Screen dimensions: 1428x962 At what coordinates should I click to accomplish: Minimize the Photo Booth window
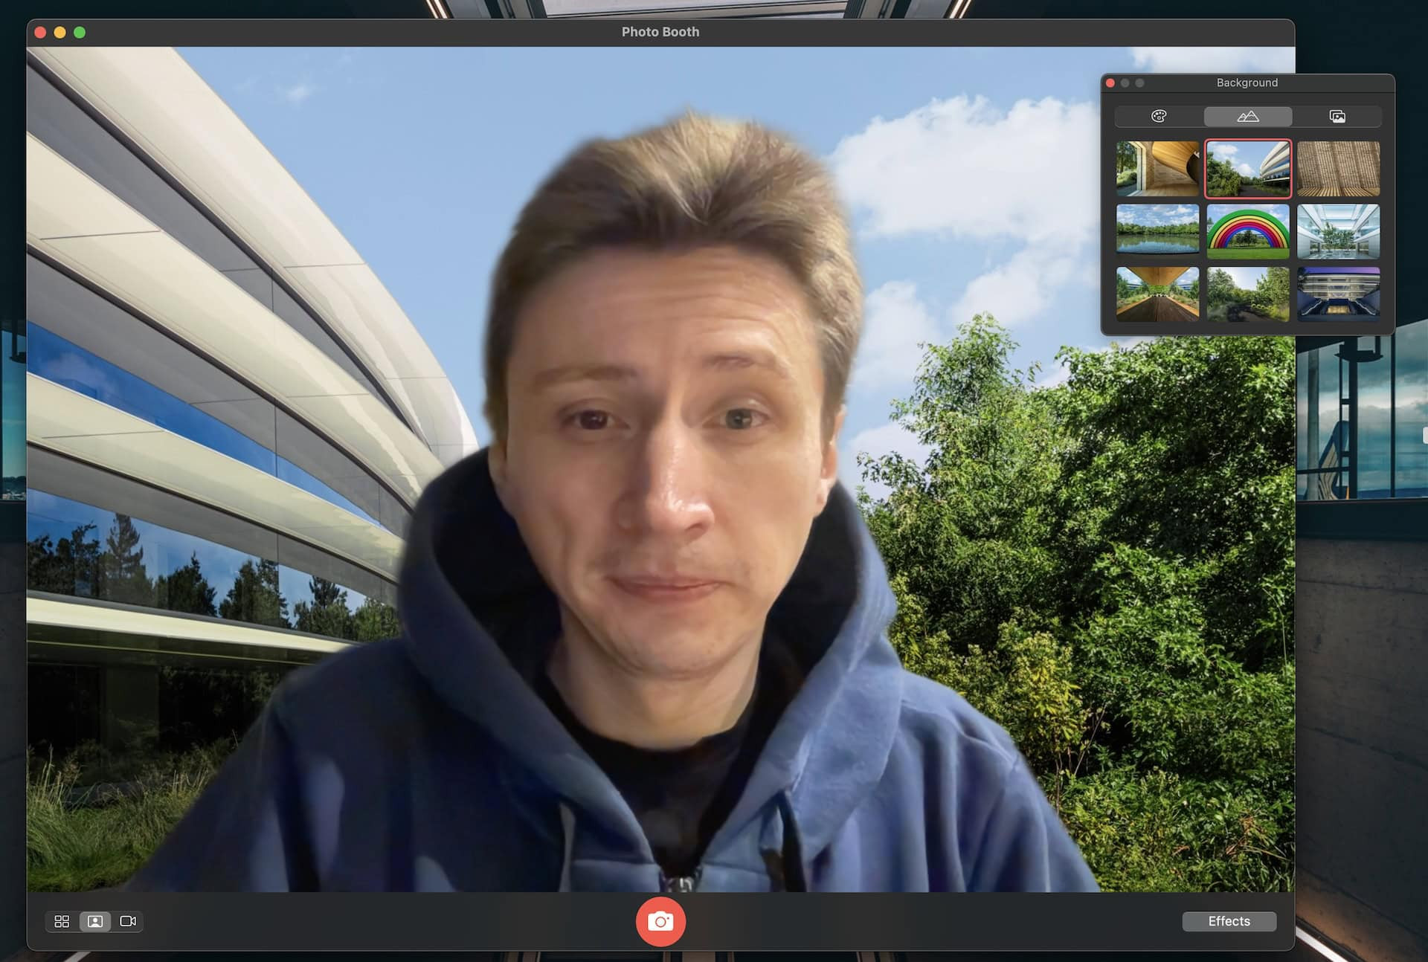point(59,32)
